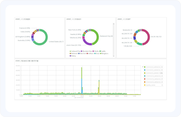
Task: Click the Beijing legend dot
Action: point(70,56)
